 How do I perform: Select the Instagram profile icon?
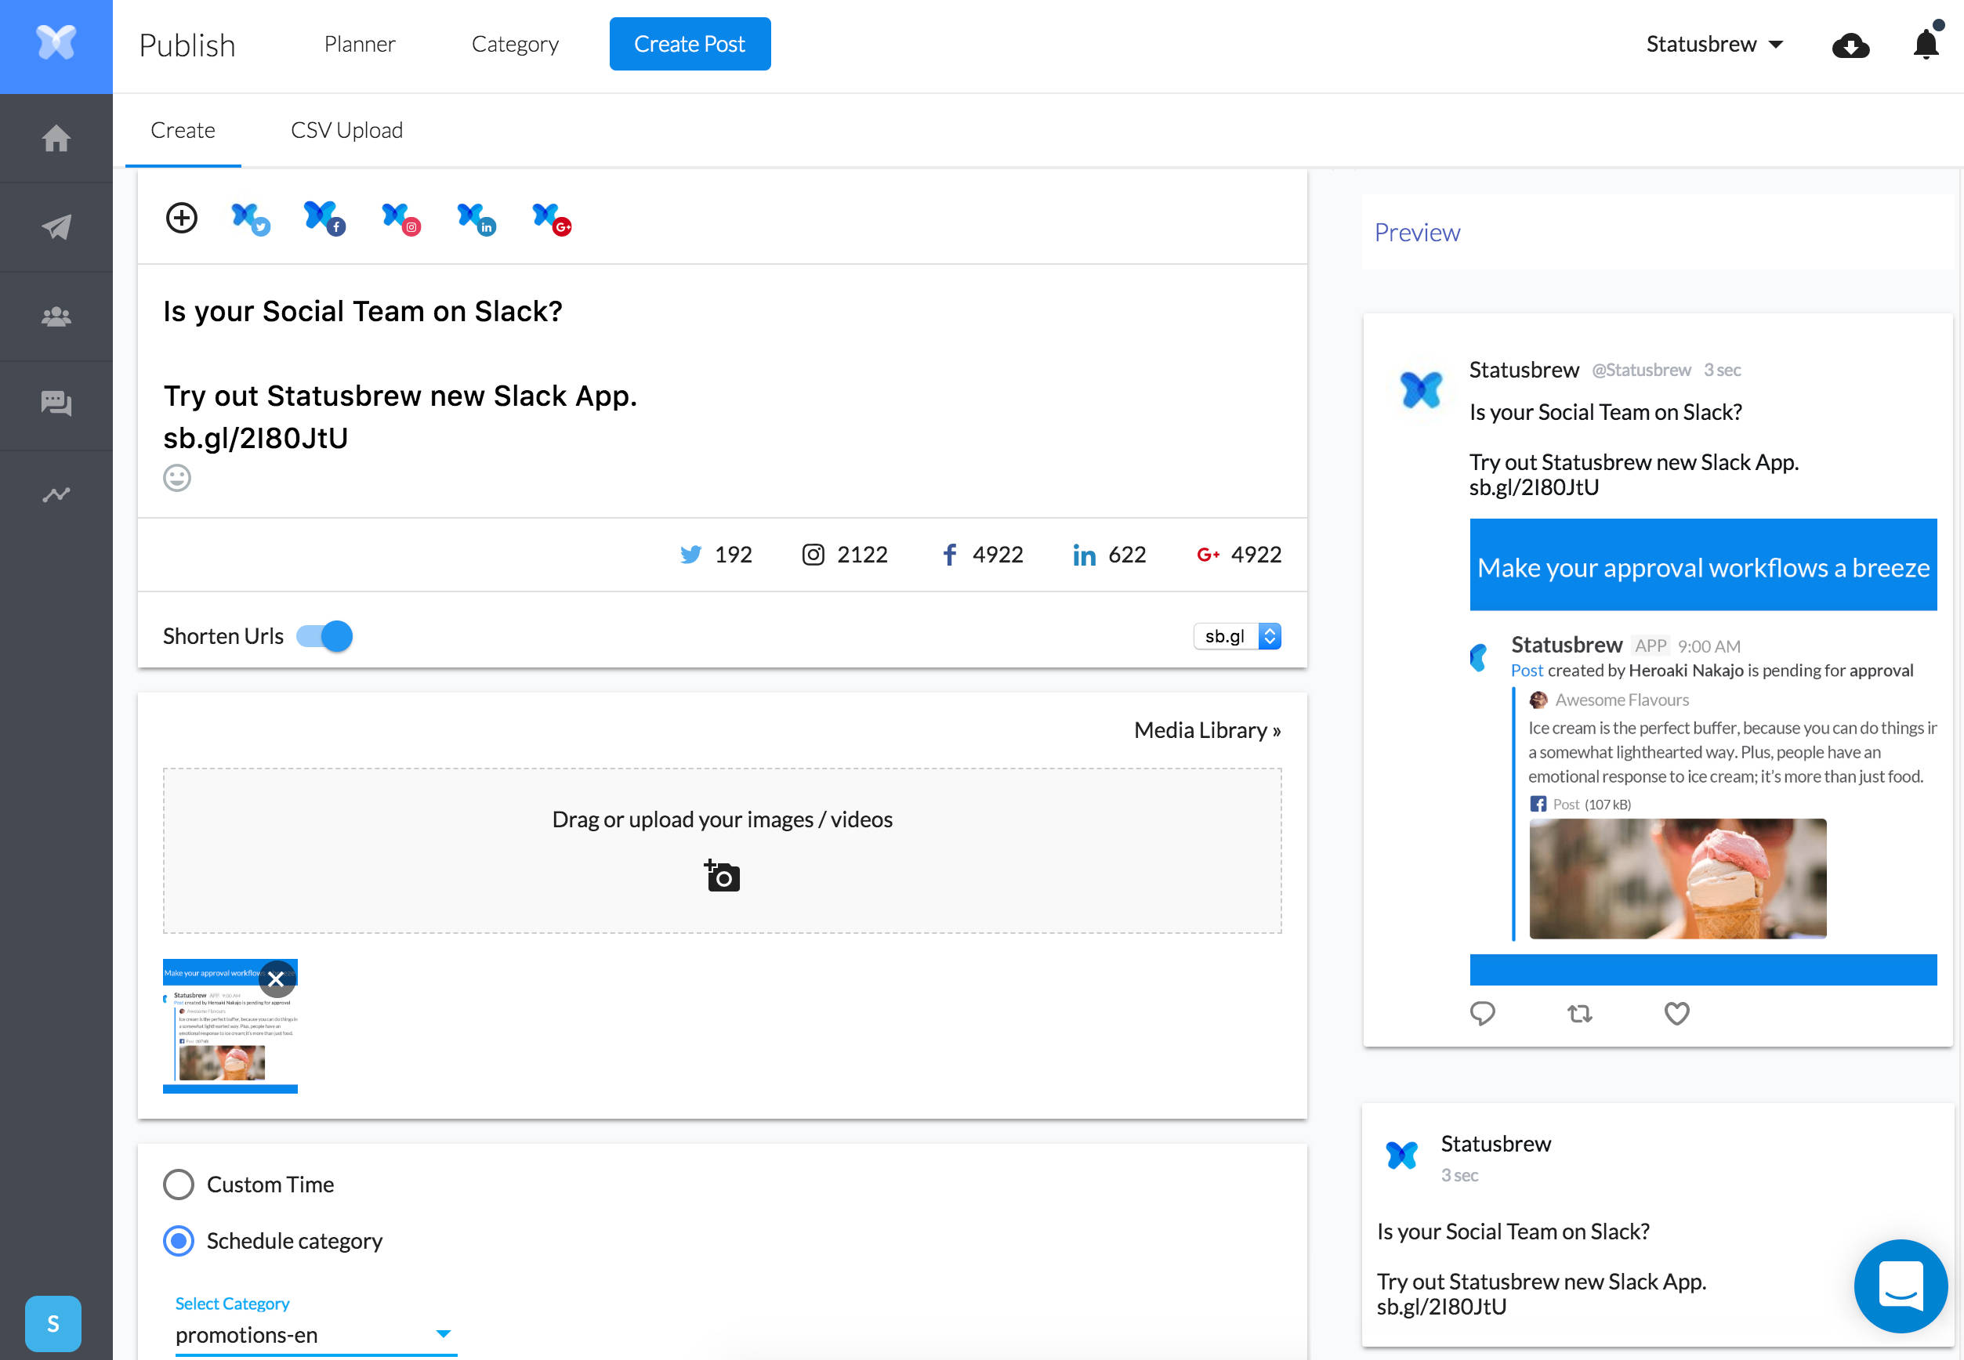(399, 218)
